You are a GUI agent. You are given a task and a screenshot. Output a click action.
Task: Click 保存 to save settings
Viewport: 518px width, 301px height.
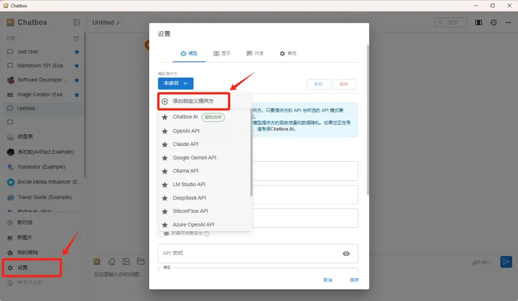(354, 280)
